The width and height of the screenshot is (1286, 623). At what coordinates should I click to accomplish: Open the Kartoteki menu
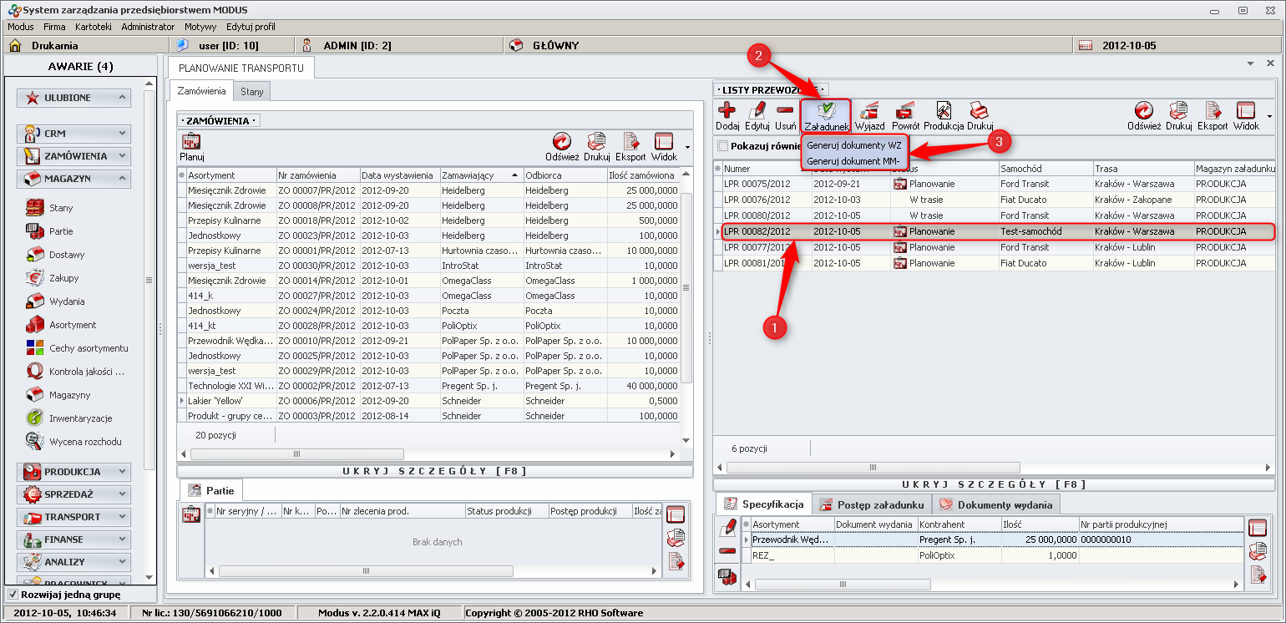tap(93, 27)
